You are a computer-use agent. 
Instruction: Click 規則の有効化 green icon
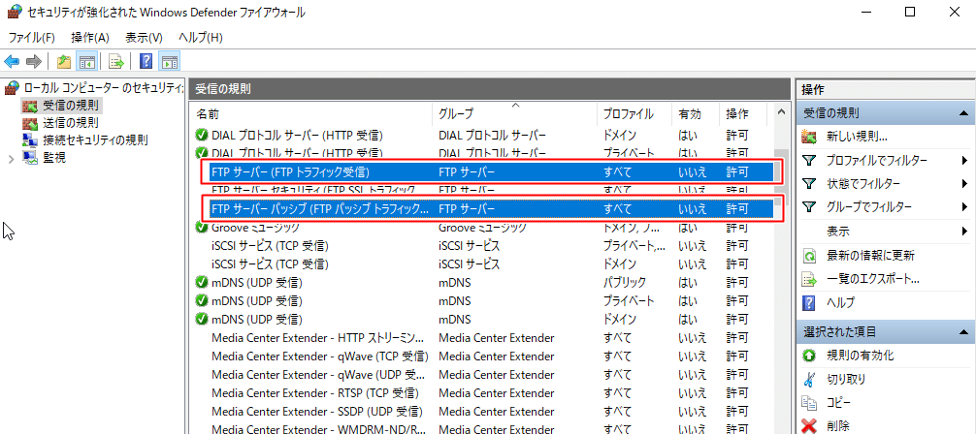(809, 356)
